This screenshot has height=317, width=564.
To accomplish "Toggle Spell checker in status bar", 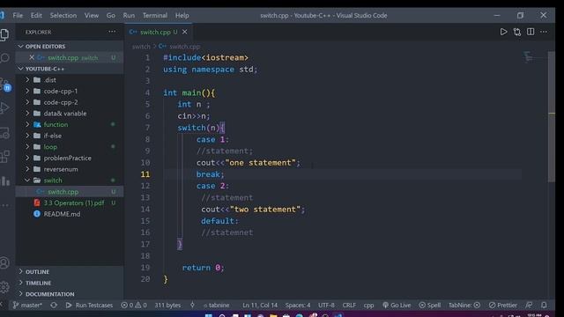I will click(x=430, y=306).
